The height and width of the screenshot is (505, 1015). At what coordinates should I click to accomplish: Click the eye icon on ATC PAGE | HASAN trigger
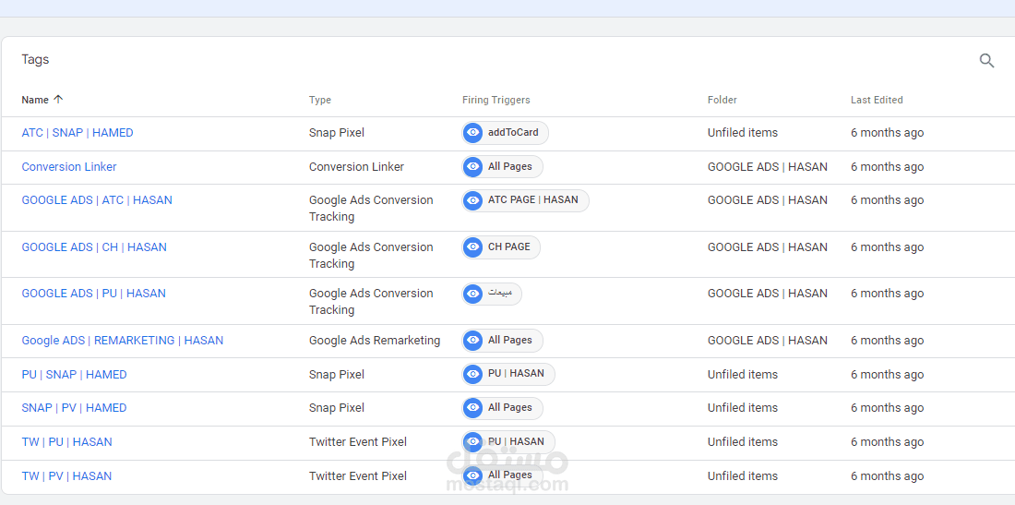pos(473,200)
